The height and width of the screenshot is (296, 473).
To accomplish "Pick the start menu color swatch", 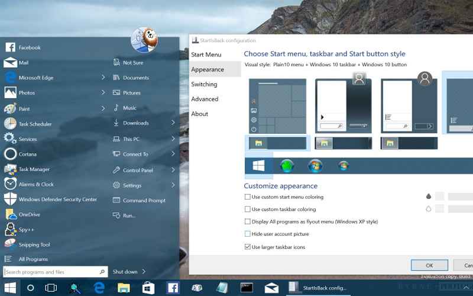I will 439,197.
